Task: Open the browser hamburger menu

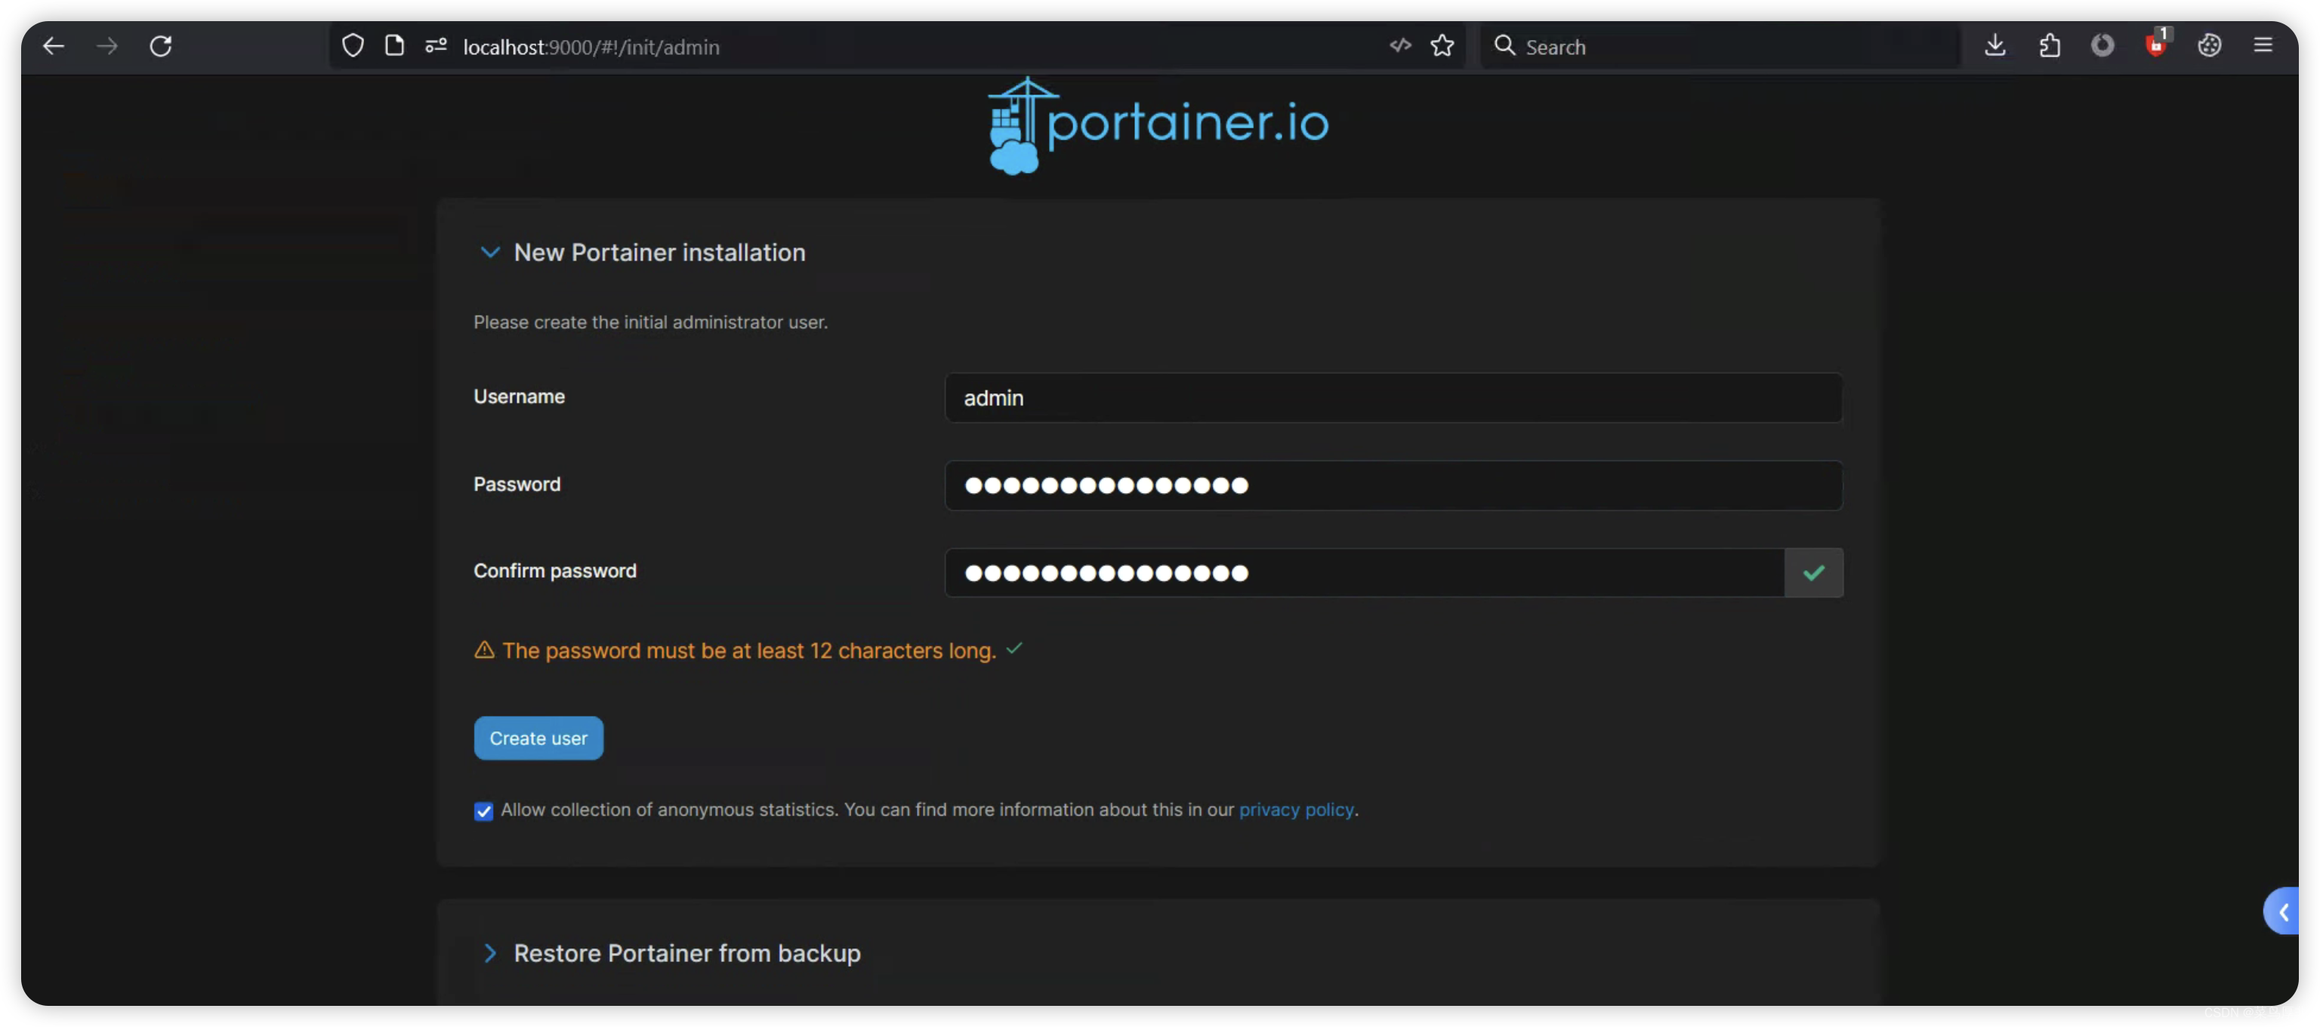Action: [x=2264, y=46]
